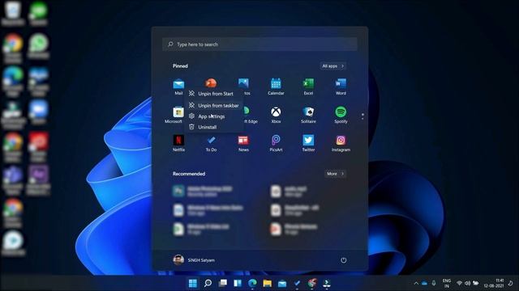Open the Instagram pinned app
The width and height of the screenshot is (519, 291).
(x=341, y=143)
